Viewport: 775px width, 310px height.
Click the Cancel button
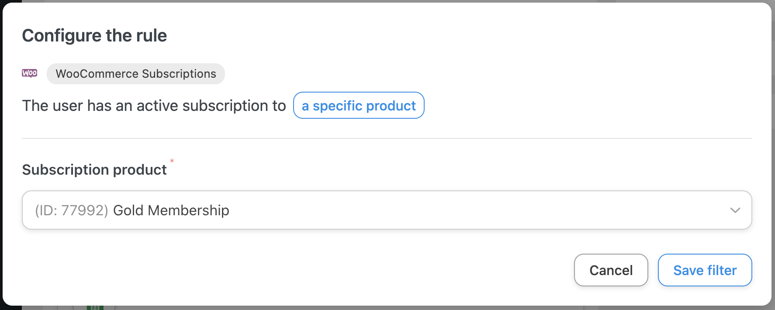point(610,270)
